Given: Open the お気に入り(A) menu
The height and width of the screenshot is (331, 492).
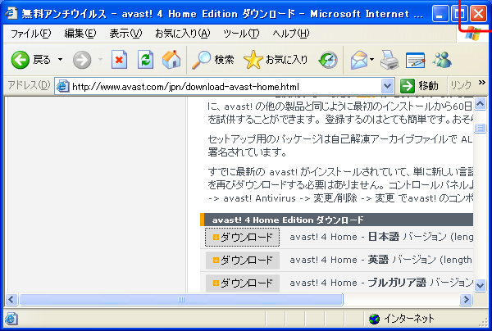Looking at the screenshot, I should 183,34.
